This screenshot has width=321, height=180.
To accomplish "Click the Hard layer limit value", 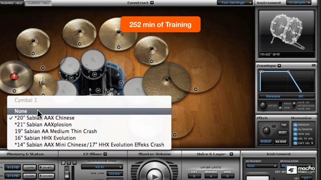I will [x=227, y=176].
